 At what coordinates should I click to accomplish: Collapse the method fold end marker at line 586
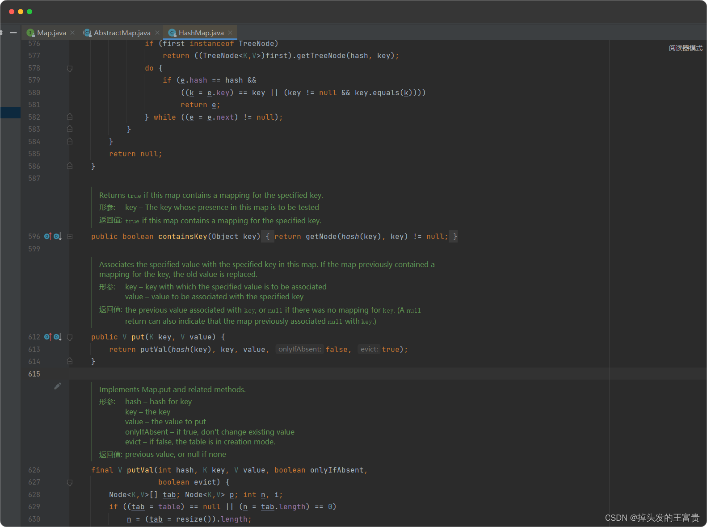(70, 166)
